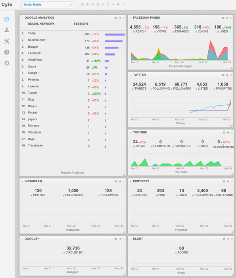Collapse the Instagram widget
This screenshot has height=278, width=236.
point(22,181)
